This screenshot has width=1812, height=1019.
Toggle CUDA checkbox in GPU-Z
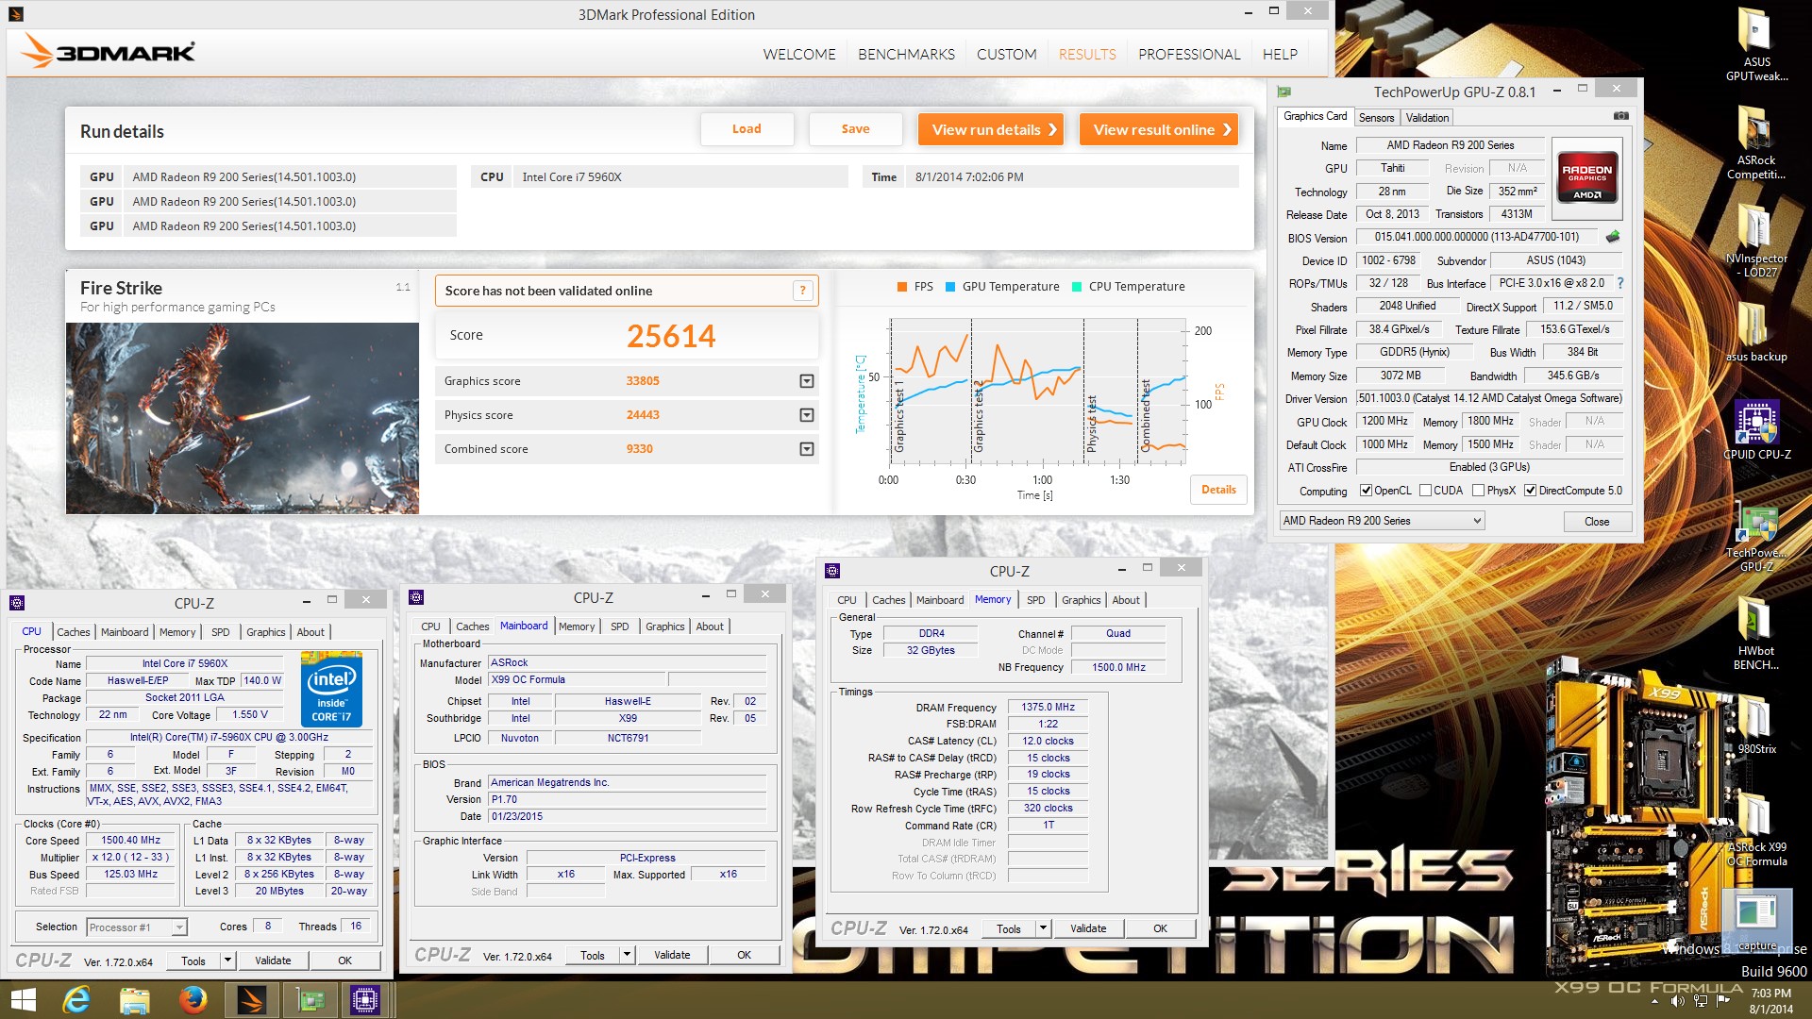pyautogui.click(x=1425, y=491)
